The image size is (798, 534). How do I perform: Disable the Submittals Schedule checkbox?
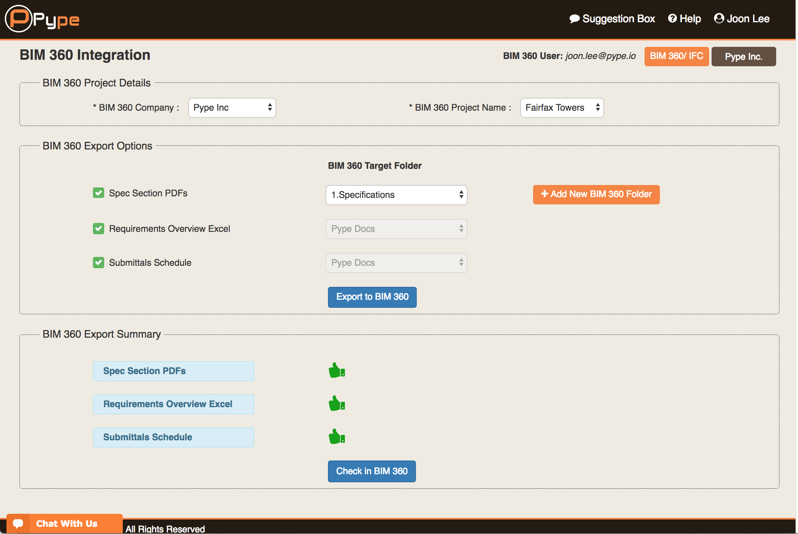point(99,263)
